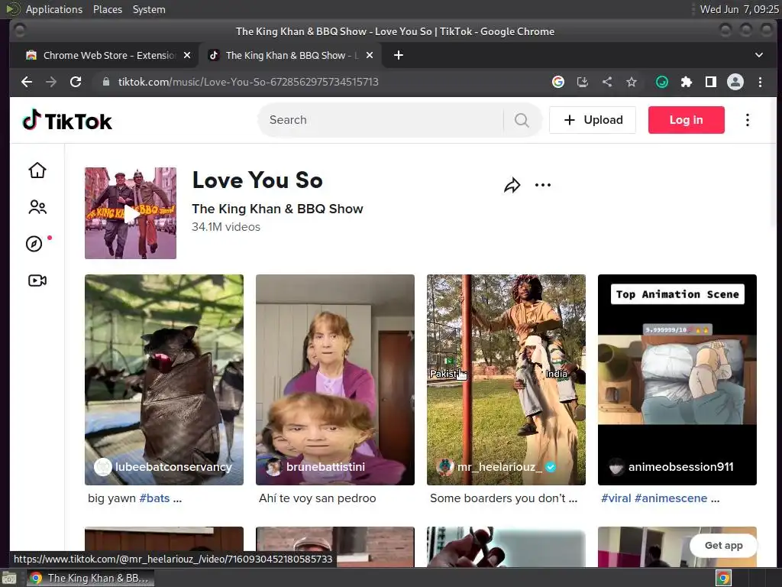Click the #viral hashtag

coord(616,498)
